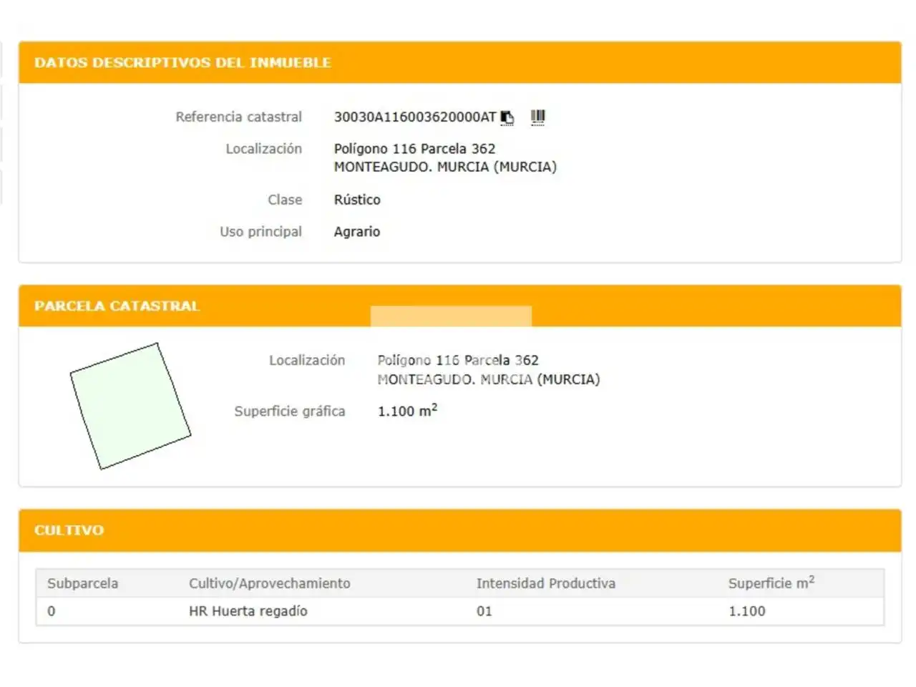Click the 'DATOS DESCRIPTIVOS DEL INMUEBLE' header

182,63
